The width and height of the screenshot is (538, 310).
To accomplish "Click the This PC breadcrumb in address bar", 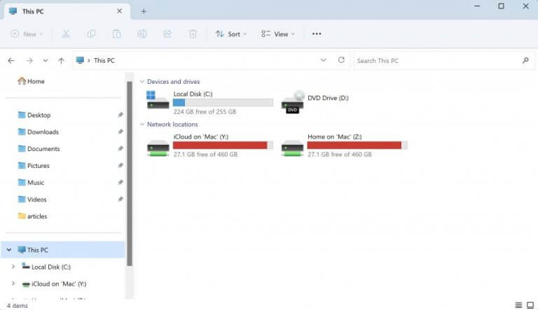I will point(104,60).
